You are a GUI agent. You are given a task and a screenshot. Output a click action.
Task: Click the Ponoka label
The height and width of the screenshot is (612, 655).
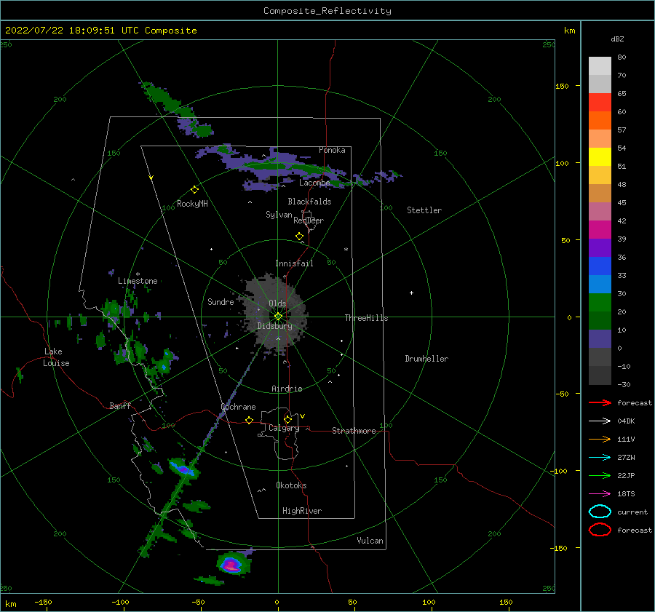(332, 150)
